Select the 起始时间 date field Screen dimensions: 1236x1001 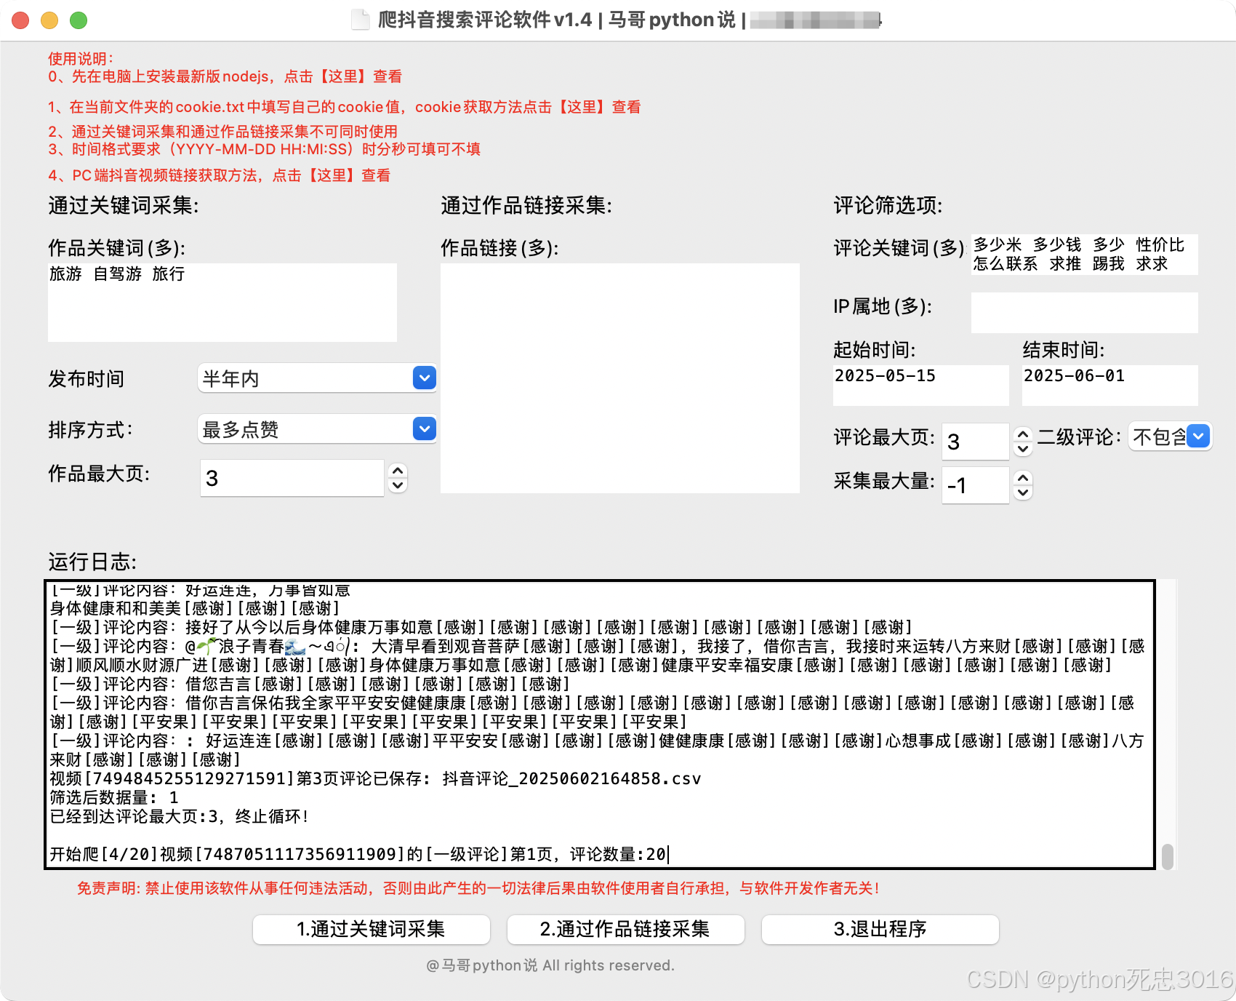920,384
